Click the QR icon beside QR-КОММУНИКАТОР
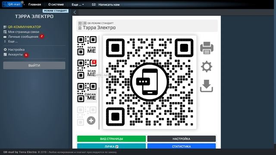This screenshot has height=155, width=276. (5, 27)
